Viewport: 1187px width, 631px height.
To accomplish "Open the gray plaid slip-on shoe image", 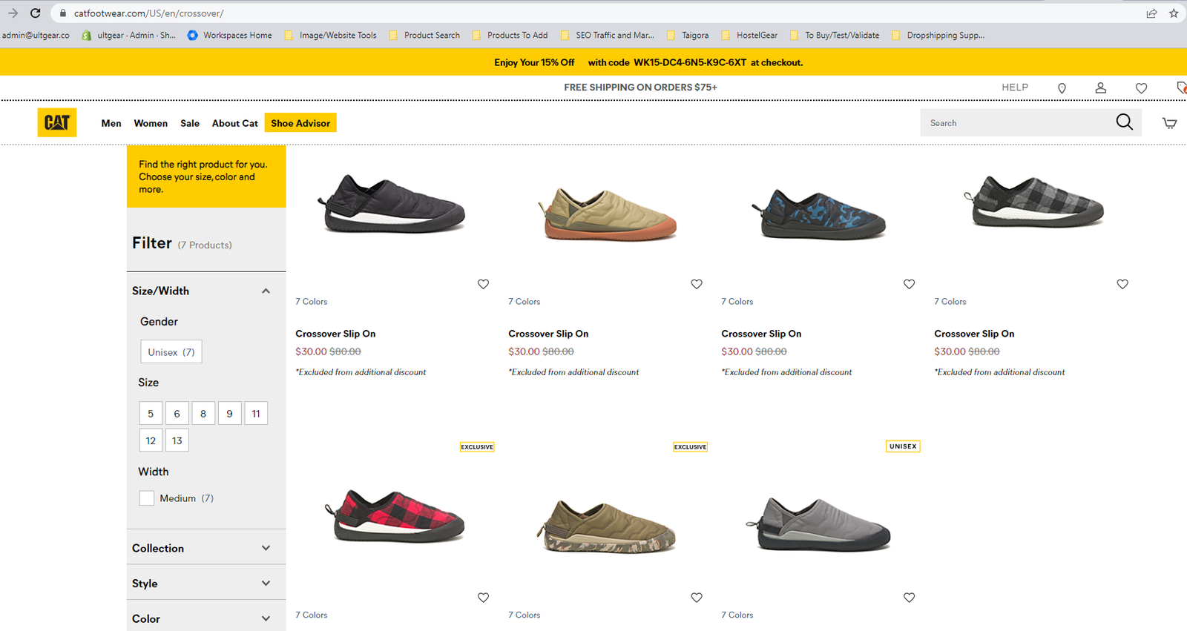I will [x=1033, y=200].
